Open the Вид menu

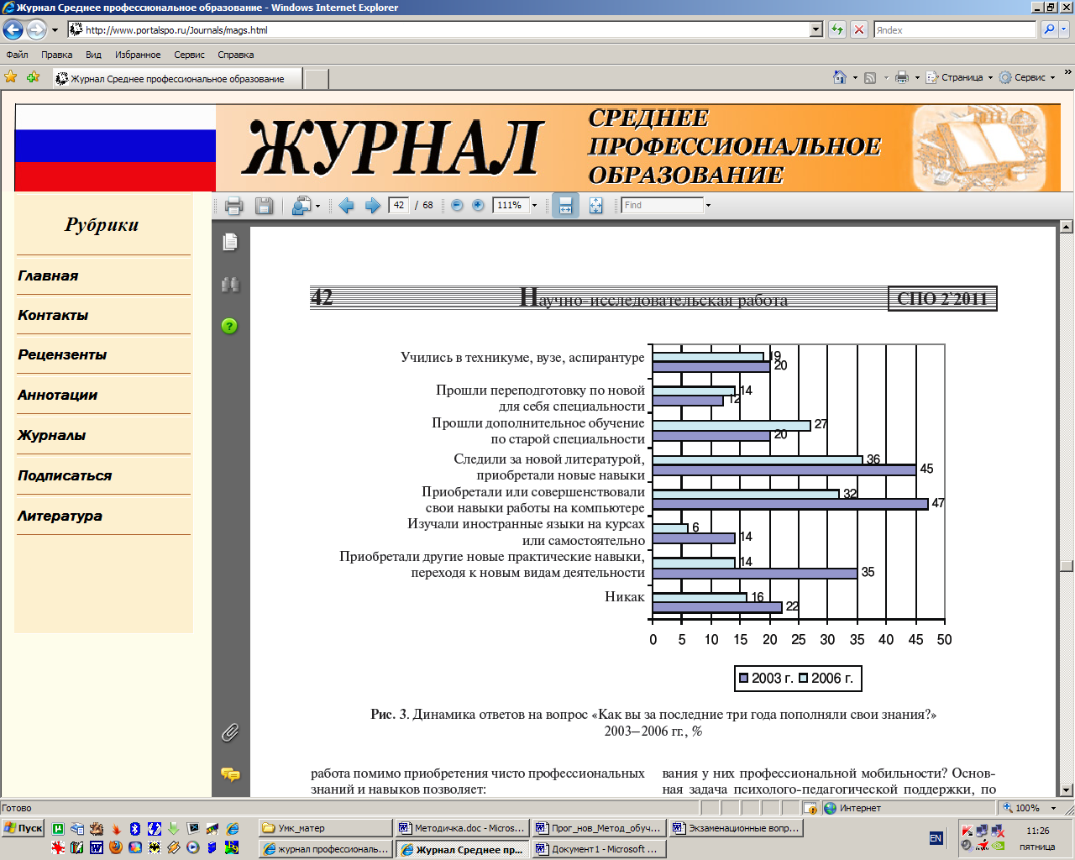[x=93, y=55]
